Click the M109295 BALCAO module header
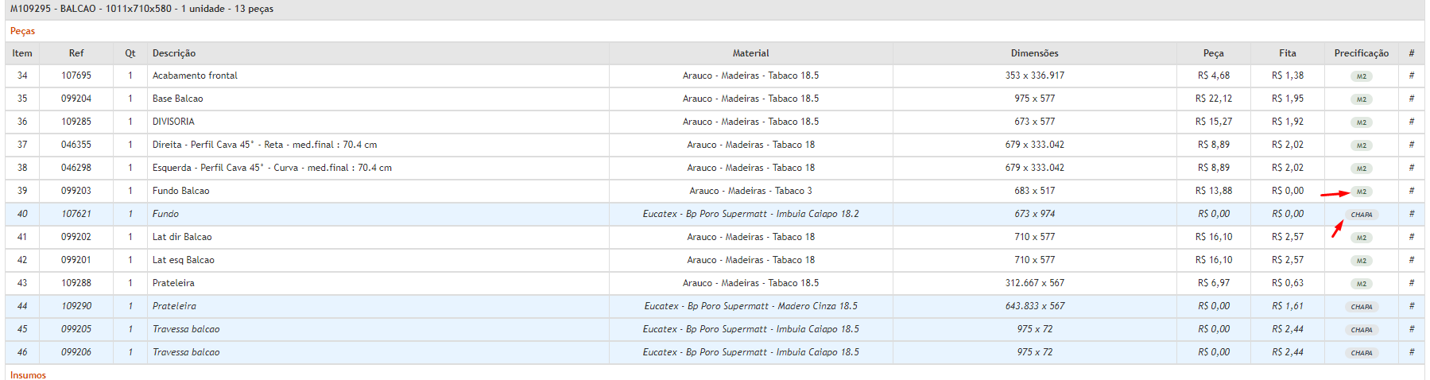 coord(141,9)
